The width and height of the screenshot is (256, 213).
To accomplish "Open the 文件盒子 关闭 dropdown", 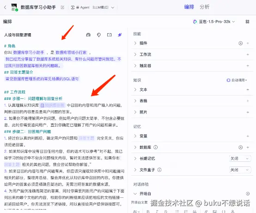I will tap(240, 170).
